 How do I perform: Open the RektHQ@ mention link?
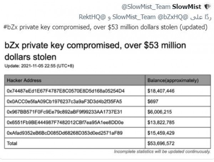[92, 17]
